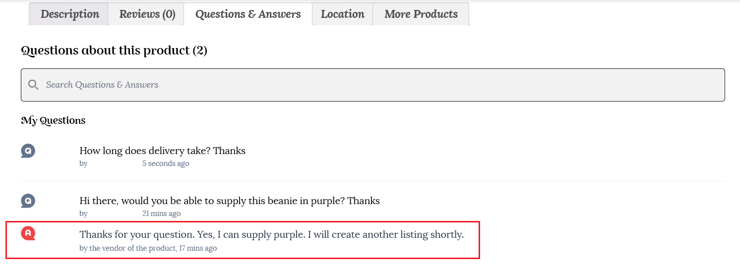The height and width of the screenshot is (270, 740).
Task: Click the "5 seconds ago" timestamp
Action: pyautogui.click(x=165, y=163)
